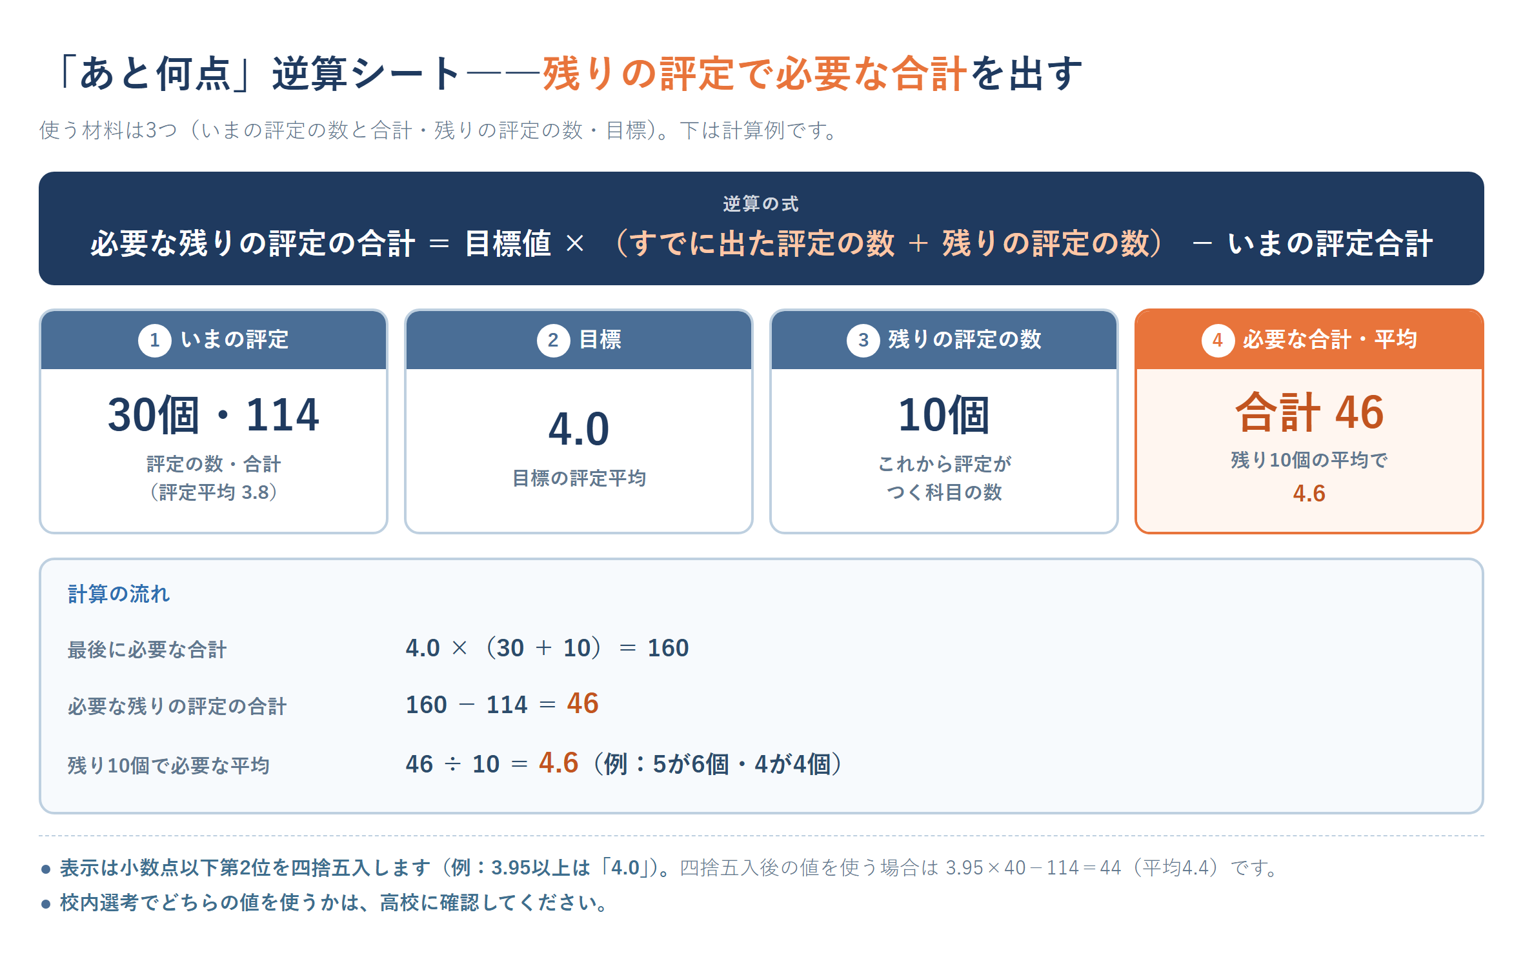Viewport: 1523px width, 959px height.
Task: Select the '必要な合計・平均' header label
Action: [x=1329, y=339]
